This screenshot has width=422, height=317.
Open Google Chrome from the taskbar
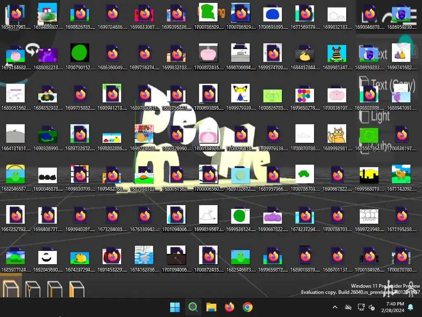click(247, 307)
